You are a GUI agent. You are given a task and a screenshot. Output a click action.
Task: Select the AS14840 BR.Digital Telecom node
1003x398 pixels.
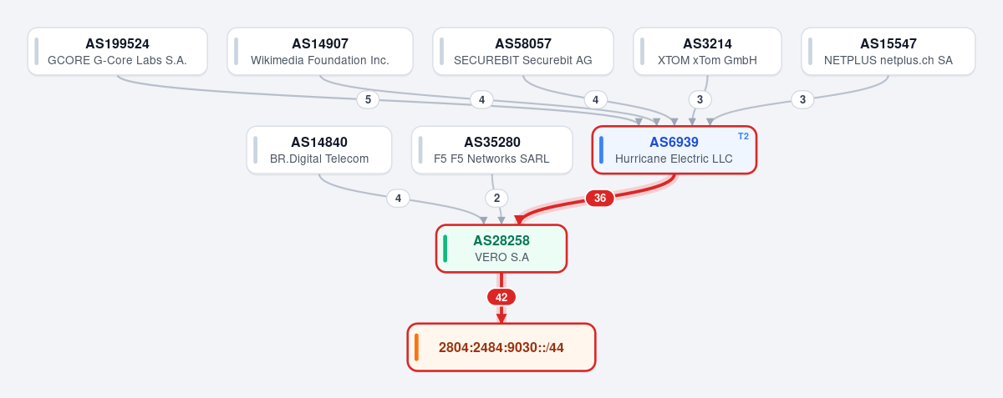319,150
